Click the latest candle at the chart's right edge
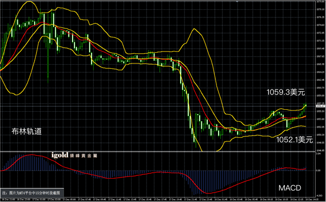 (x=306, y=105)
